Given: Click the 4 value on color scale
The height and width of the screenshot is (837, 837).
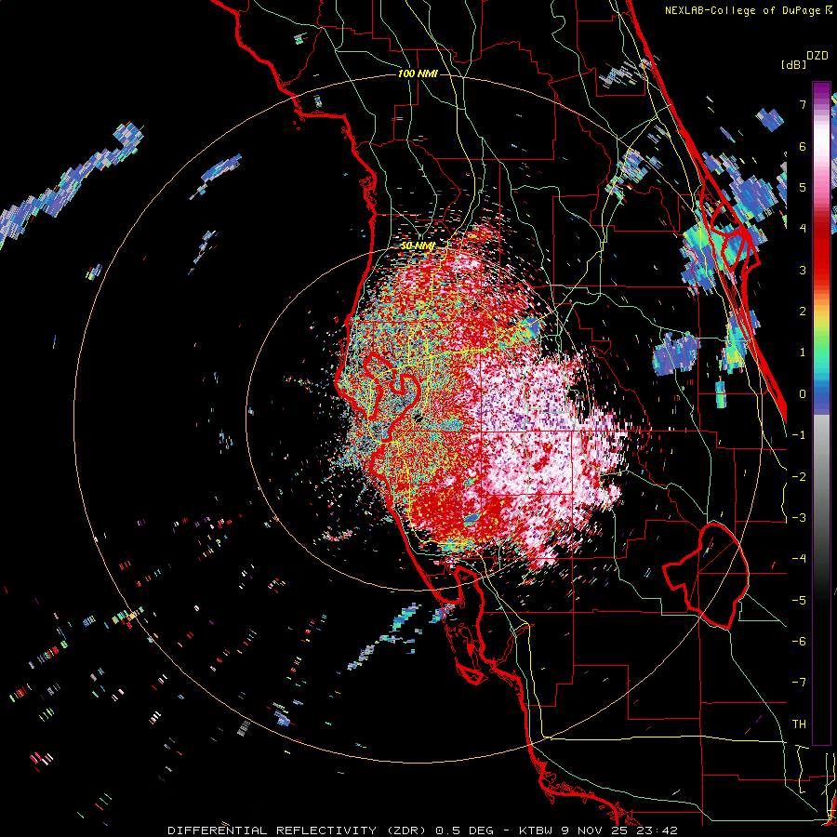Looking at the screenshot, I should [803, 229].
